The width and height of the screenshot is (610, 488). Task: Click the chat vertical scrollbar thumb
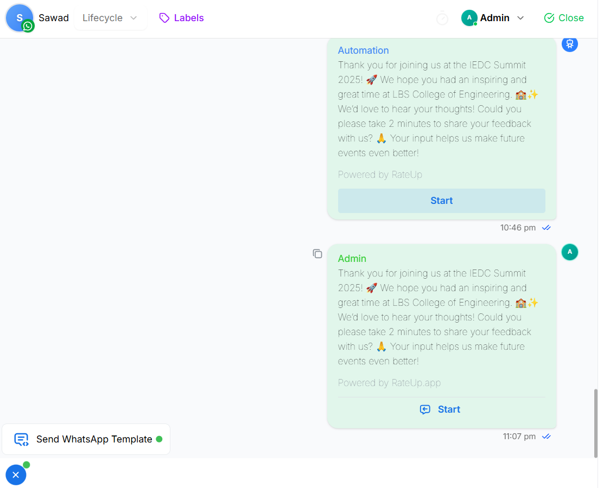point(595,423)
